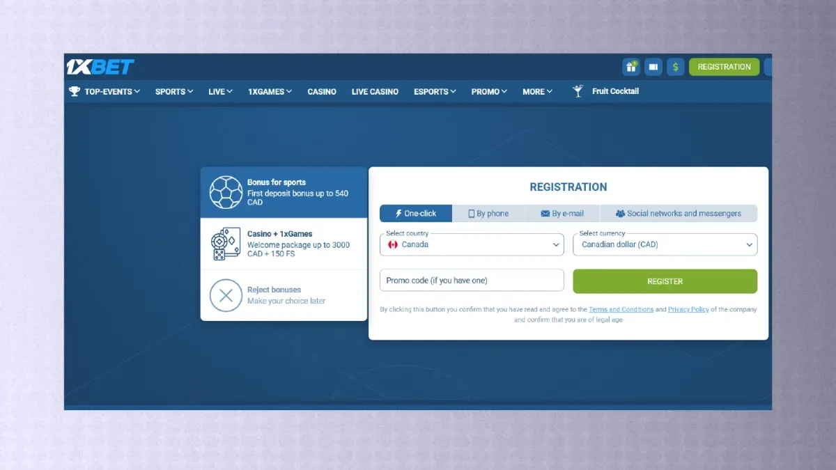Open the Select country dropdown
Viewport: 836px width, 470px height.
[x=472, y=244]
